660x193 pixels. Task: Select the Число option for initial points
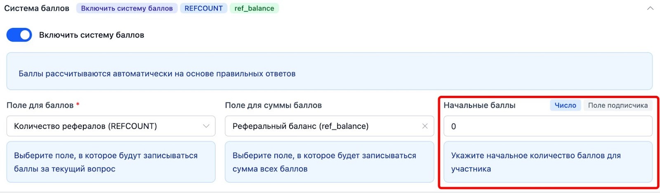[565, 105]
